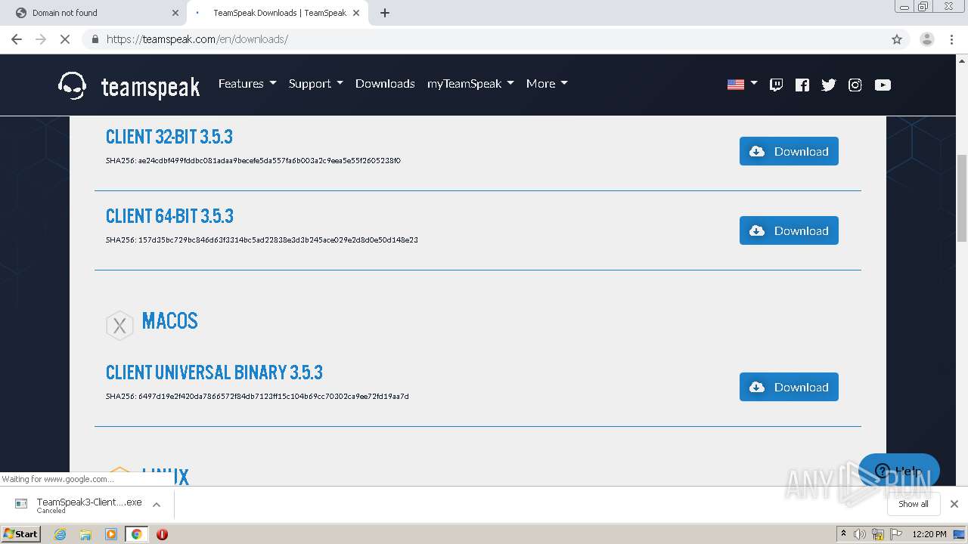The image size is (968, 544).
Task: Select the 32-bit client SHA256 hash
Action: pyautogui.click(x=253, y=161)
